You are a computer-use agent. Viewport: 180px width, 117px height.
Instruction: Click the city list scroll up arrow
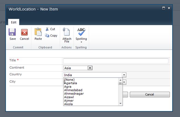coord(120,80)
